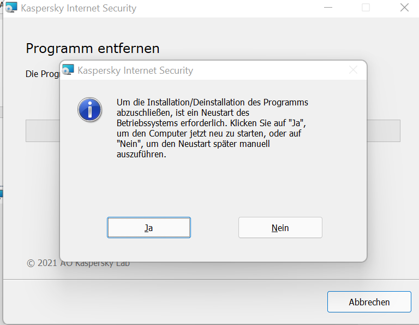Click the main window's title bar text
Screen dimensions: 419x325
(x=79, y=9)
